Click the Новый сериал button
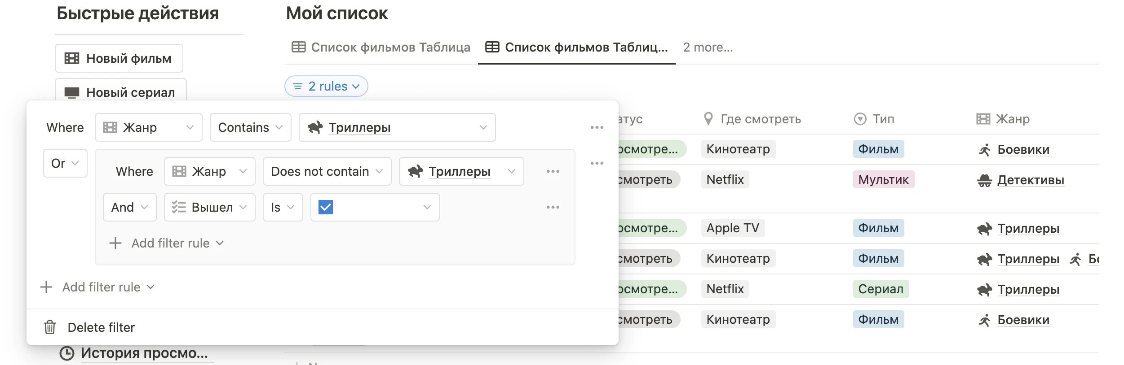The height and width of the screenshot is (365, 1124). (121, 90)
